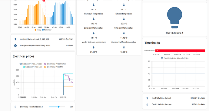The height and width of the screenshot is (111, 209).
Task: Click the lightning bolt icon for nordpool sensor
Action: tap(15, 39)
